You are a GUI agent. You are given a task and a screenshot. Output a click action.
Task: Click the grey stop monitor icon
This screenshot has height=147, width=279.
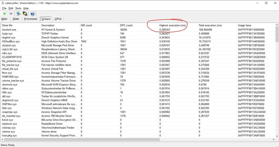[11, 14]
